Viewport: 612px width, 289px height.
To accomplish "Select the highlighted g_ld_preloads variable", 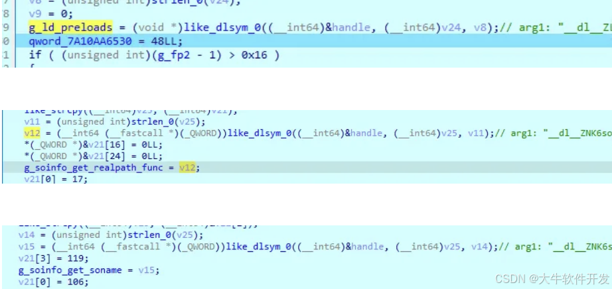I will tap(70, 27).
